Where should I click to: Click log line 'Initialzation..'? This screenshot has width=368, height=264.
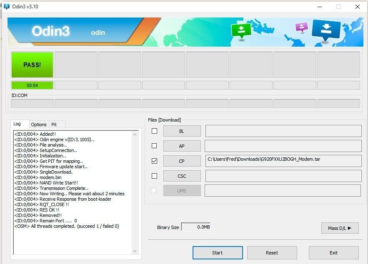[40, 156]
